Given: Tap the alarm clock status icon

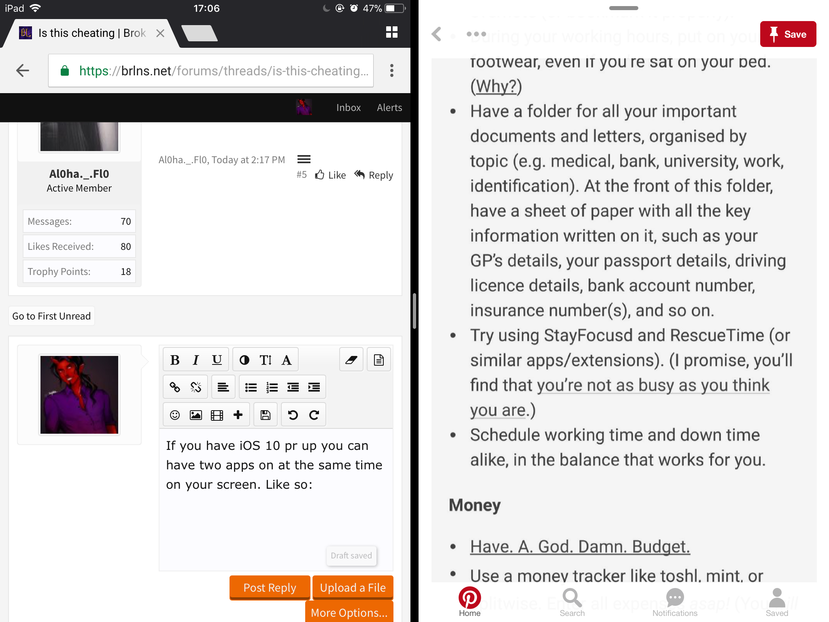Looking at the screenshot, I should tap(354, 8).
